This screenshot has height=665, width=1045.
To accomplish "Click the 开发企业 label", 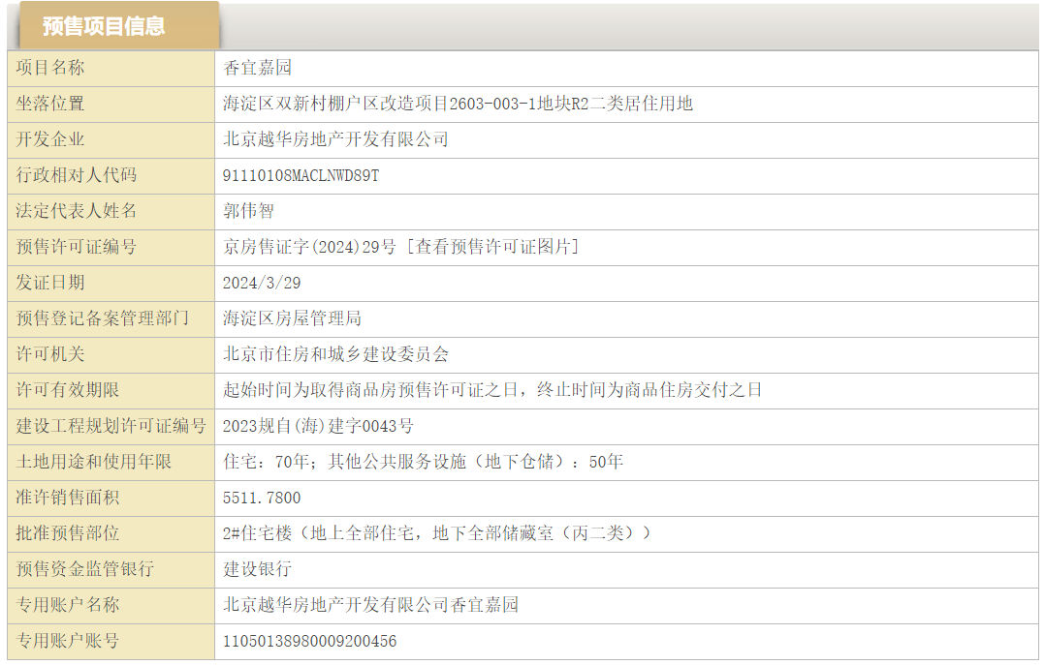I will tap(50, 139).
